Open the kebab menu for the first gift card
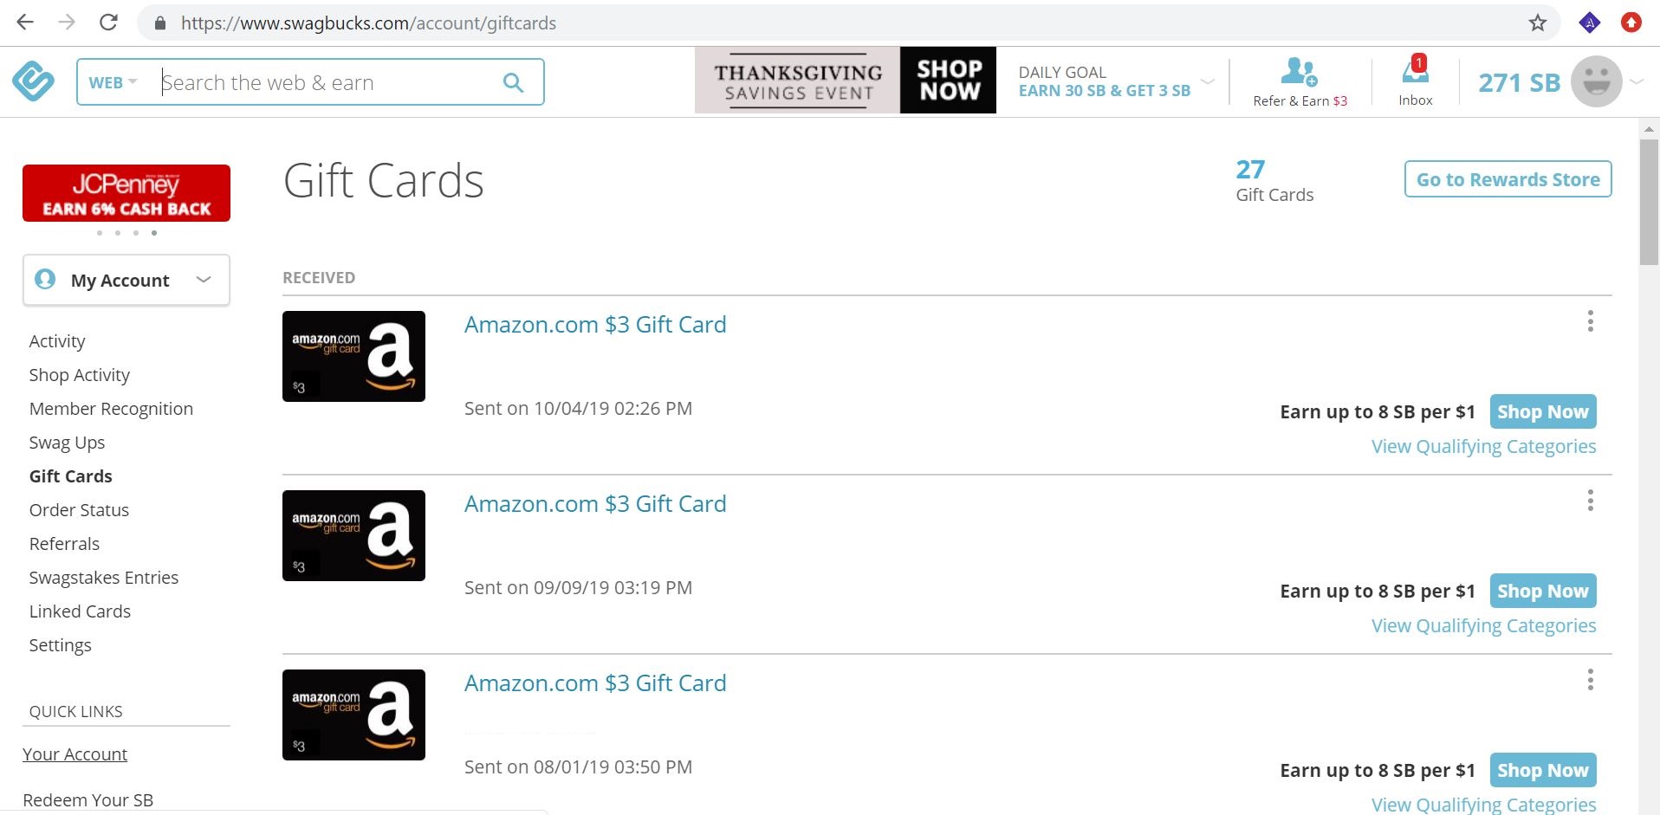Screen dimensions: 1660x815 1590,321
